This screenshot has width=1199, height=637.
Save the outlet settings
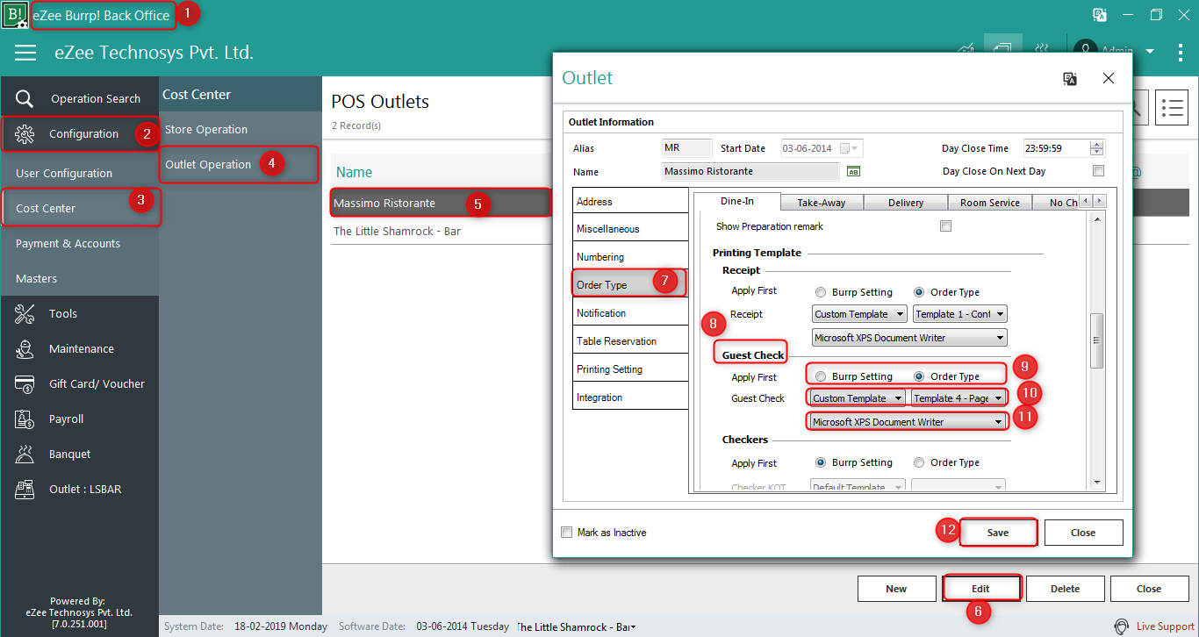(998, 533)
